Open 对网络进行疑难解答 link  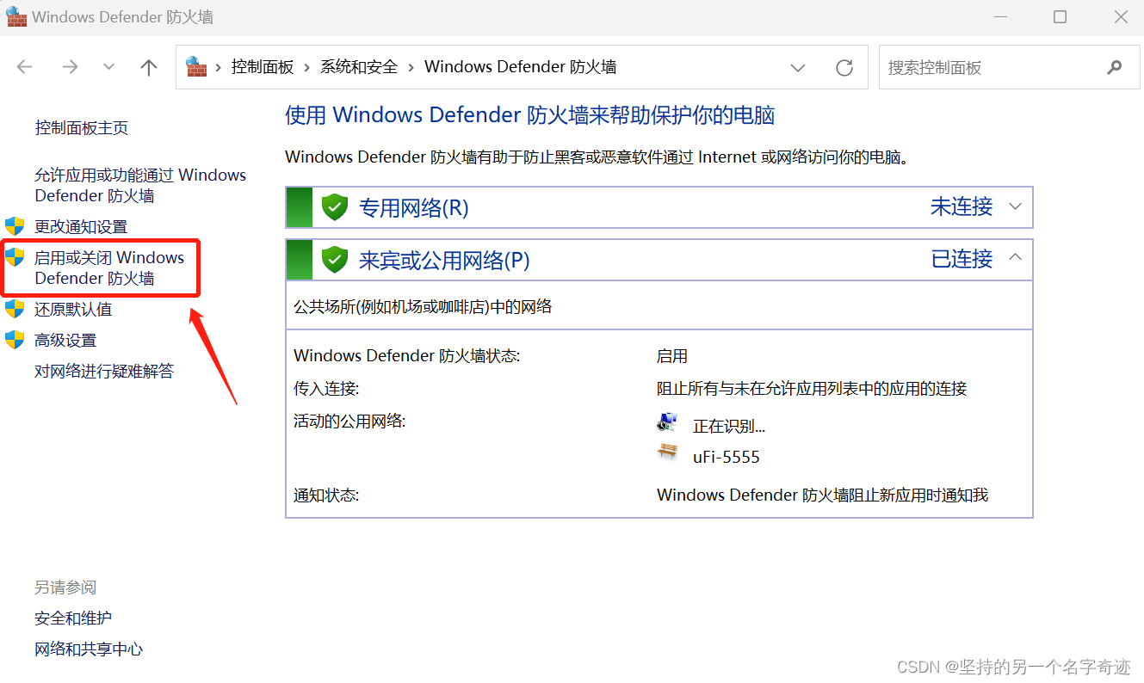point(104,372)
